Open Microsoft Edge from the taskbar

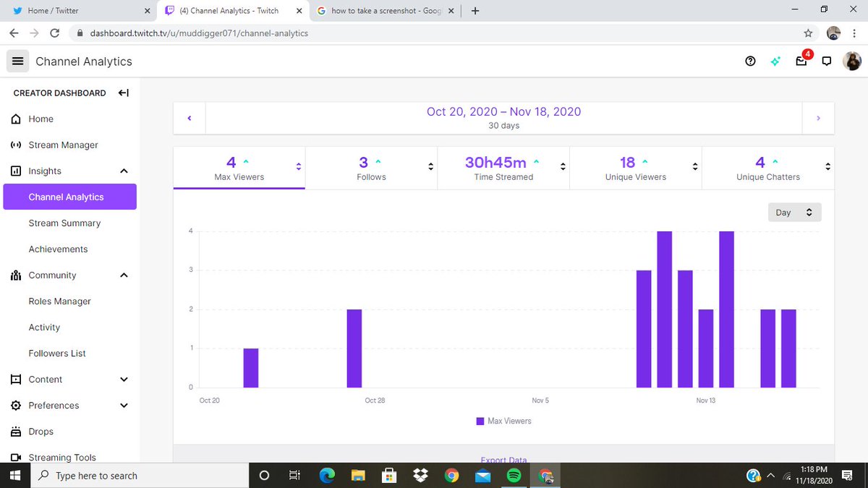click(327, 475)
